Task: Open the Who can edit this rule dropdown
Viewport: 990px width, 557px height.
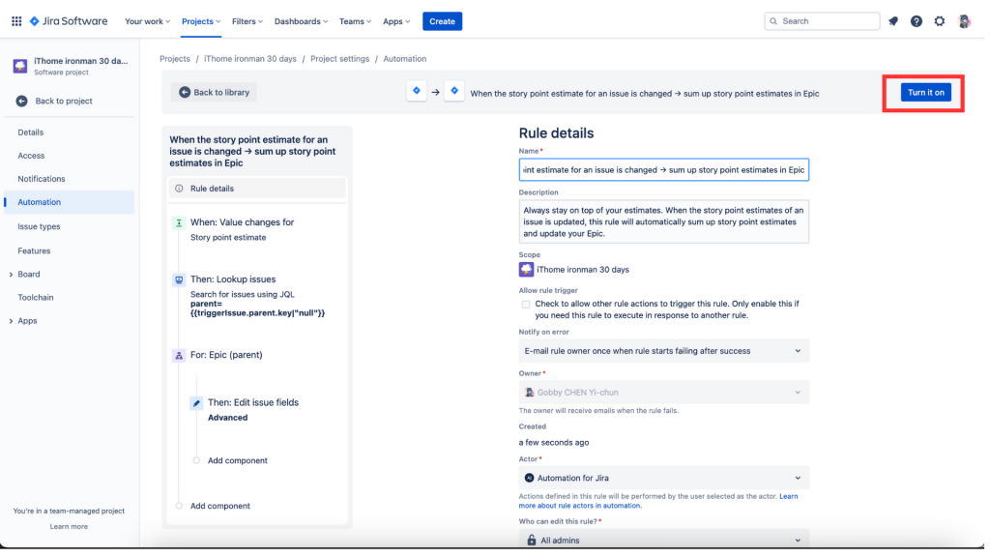Action: click(x=663, y=540)
